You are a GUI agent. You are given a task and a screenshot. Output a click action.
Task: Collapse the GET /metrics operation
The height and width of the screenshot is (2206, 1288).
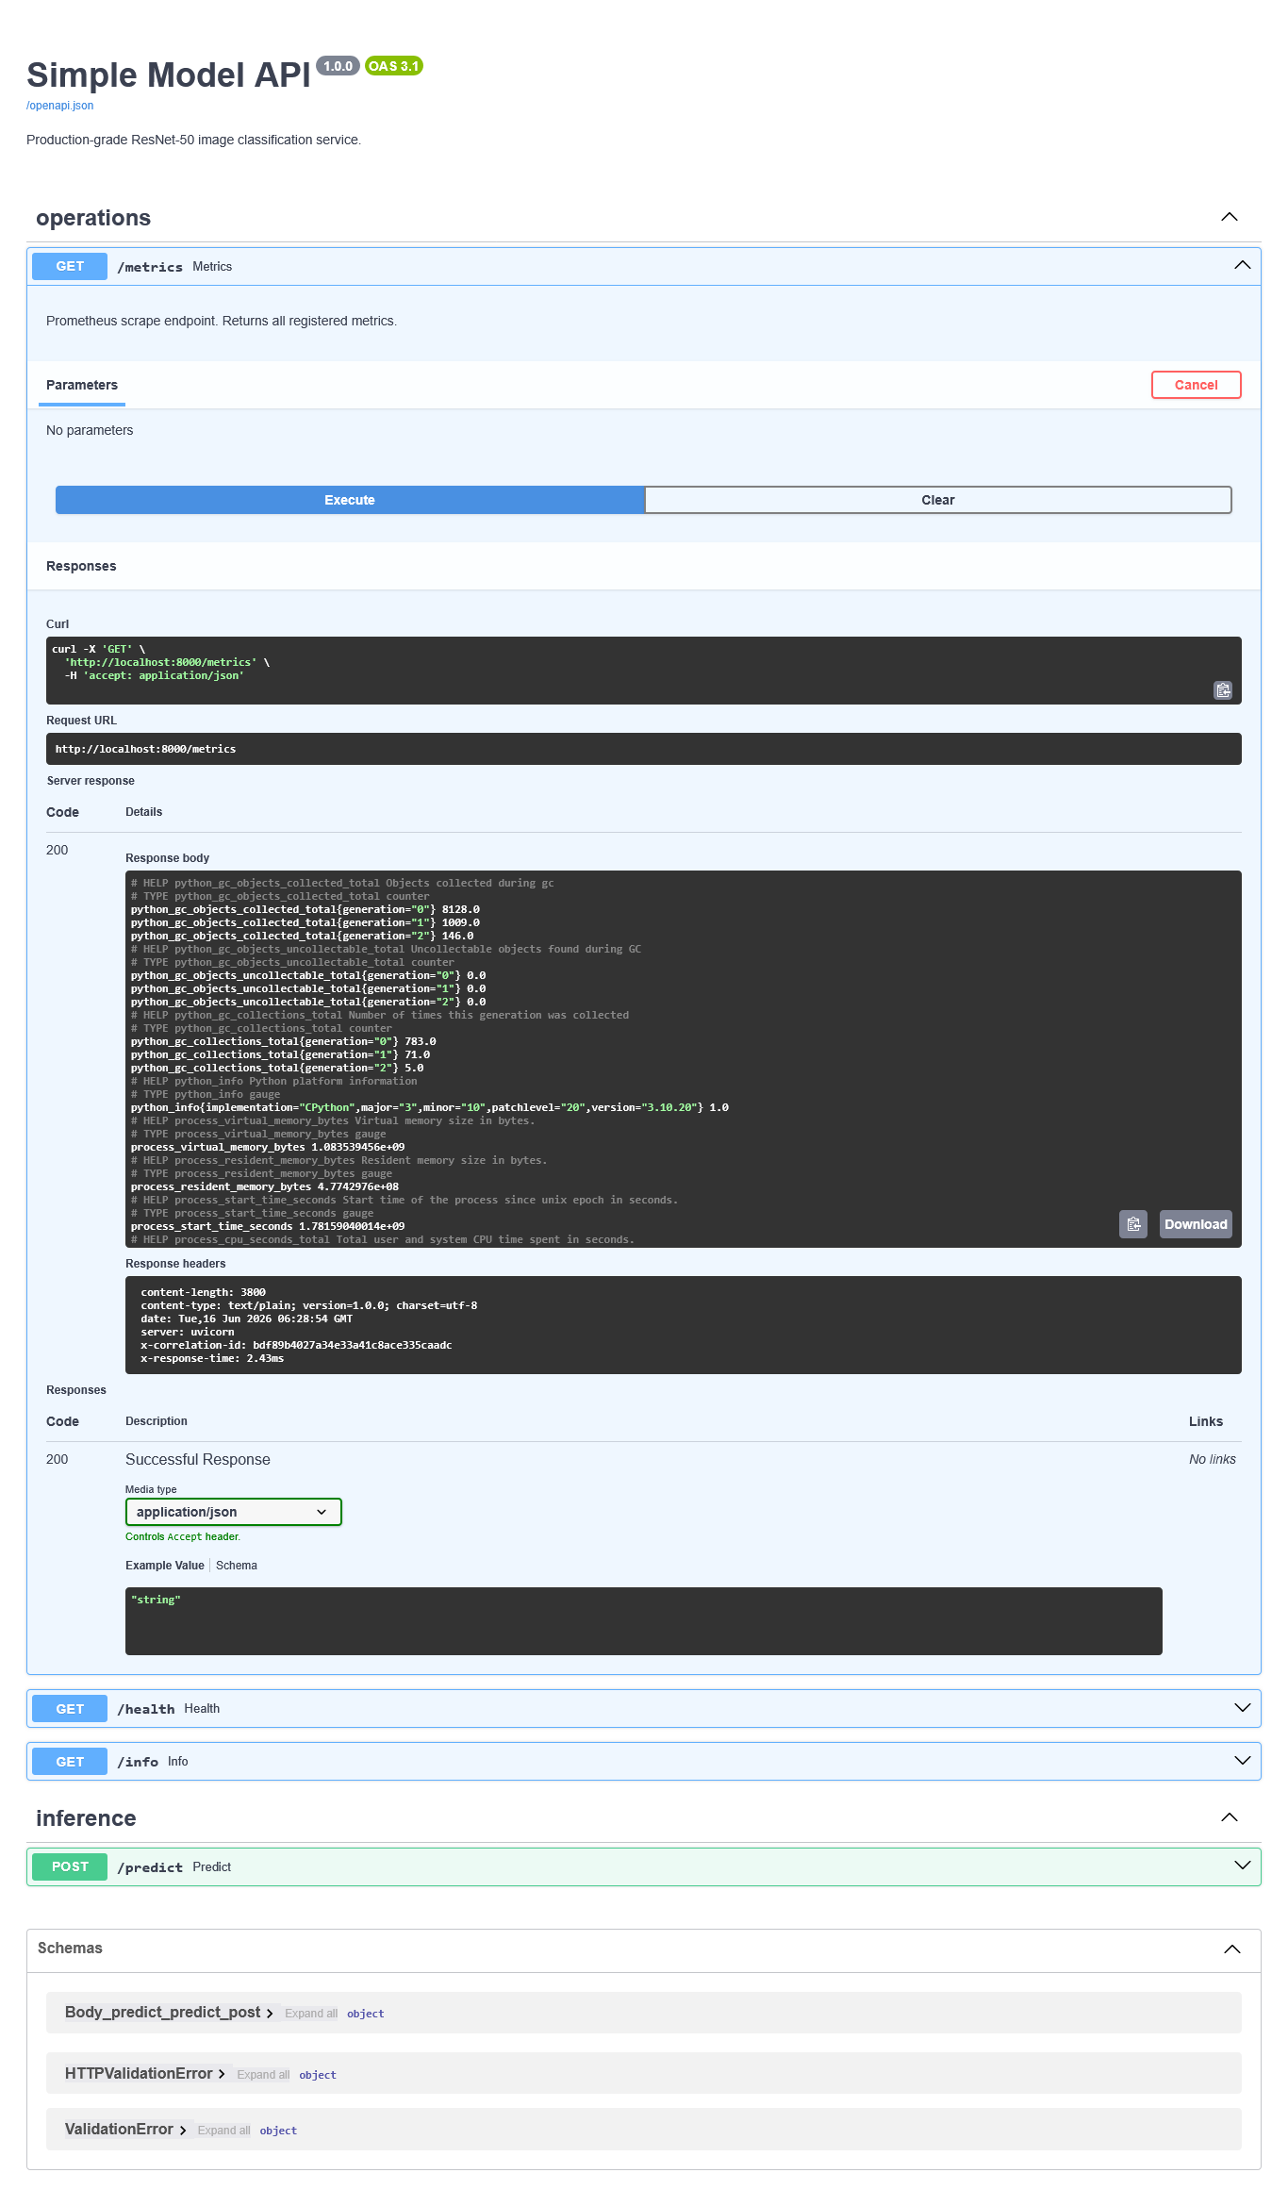coord(1243,266)
